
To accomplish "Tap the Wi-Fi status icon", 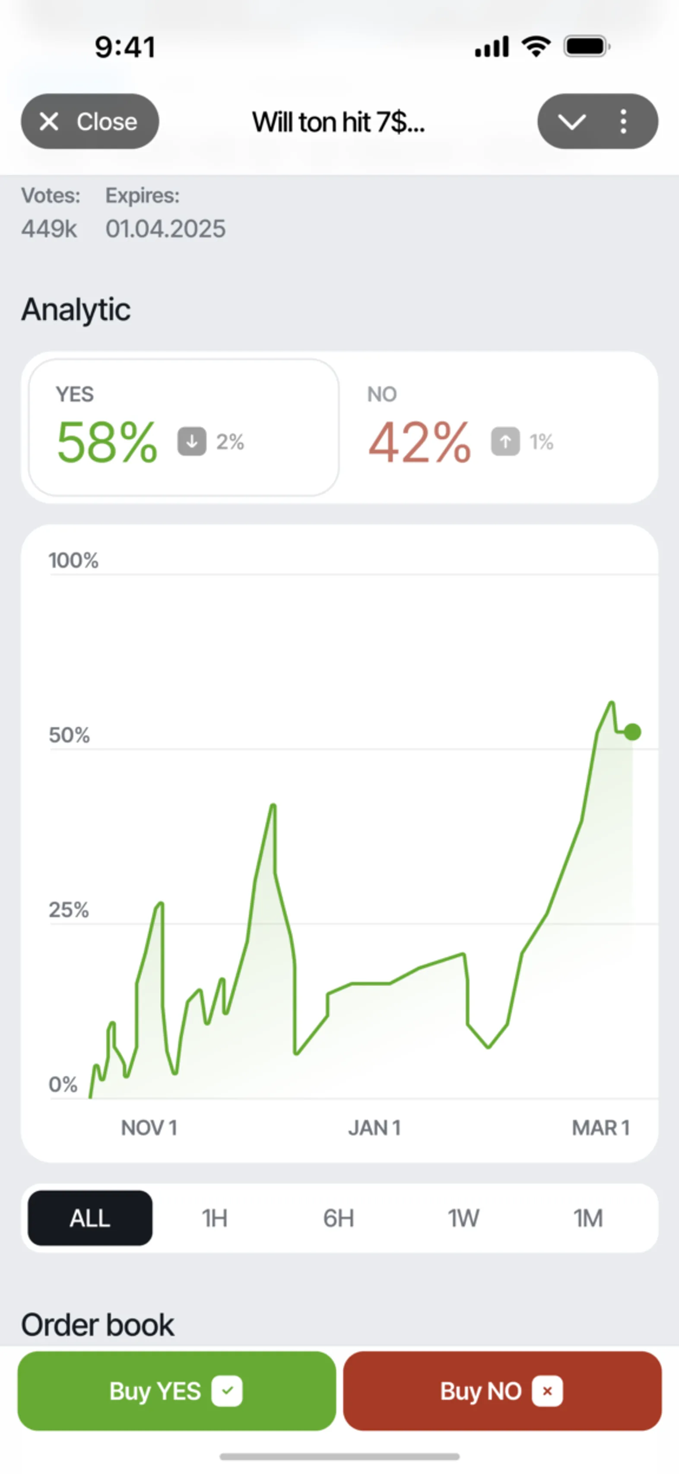I will coord(536,46).
